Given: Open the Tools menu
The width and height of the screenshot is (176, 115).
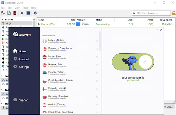Looking at the screenshot, I should point(25,8).
